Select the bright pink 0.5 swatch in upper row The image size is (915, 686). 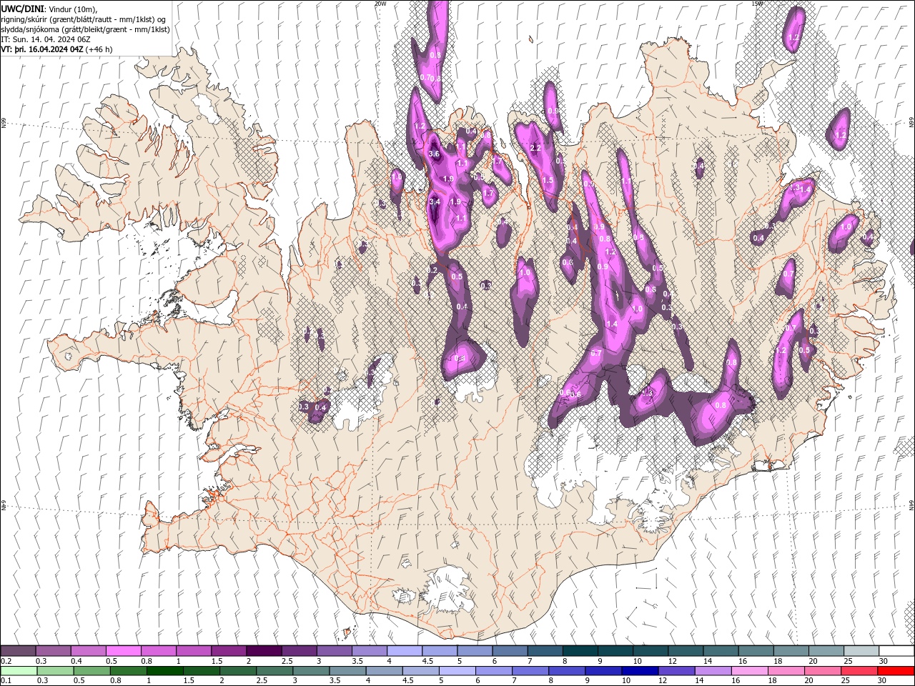click(x=123, y=651)
